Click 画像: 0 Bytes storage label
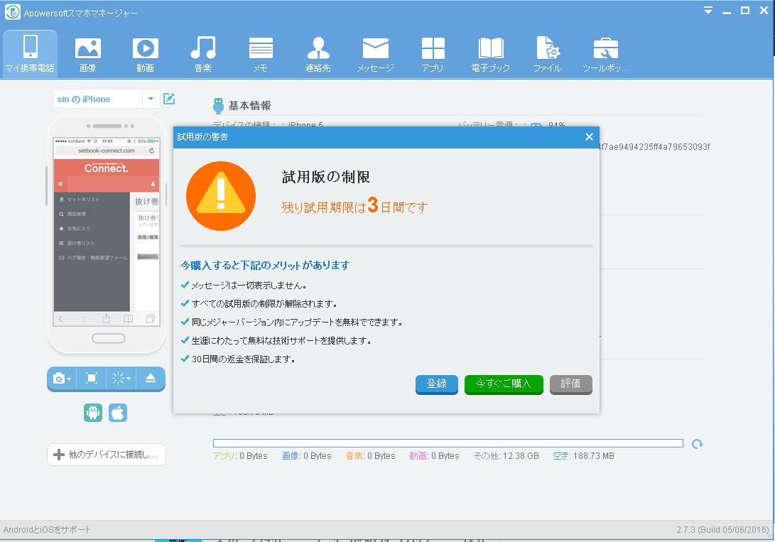The image size is (775, 542). coord(306,456)
